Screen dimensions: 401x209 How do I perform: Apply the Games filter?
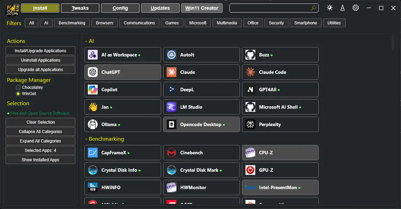click(172, 23)
